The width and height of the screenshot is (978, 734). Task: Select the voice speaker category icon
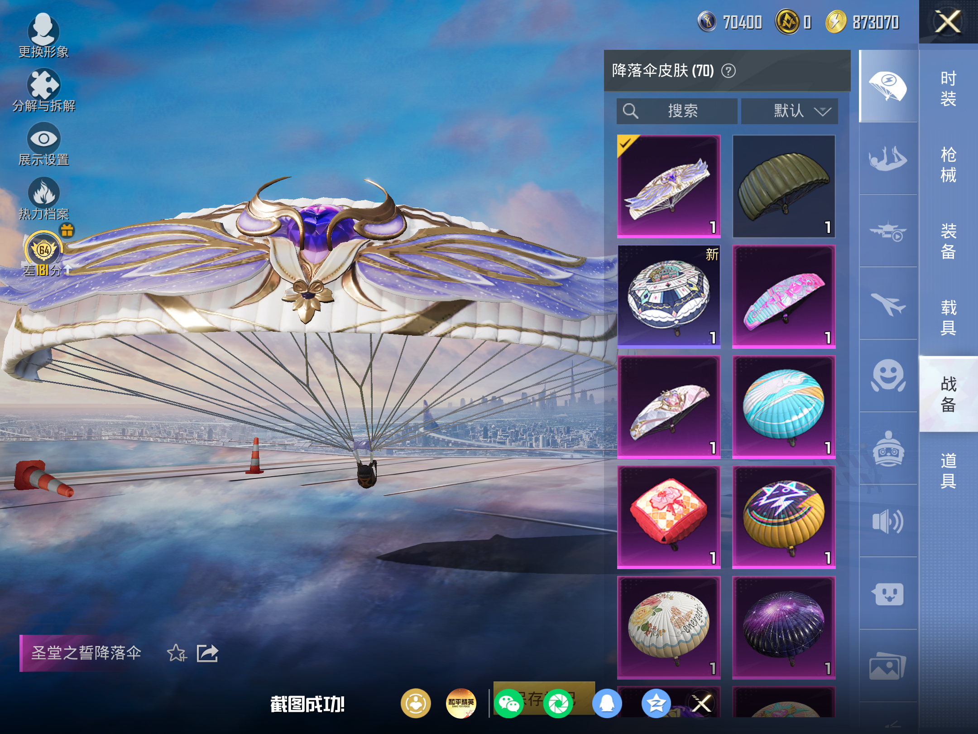coord(888,521)
